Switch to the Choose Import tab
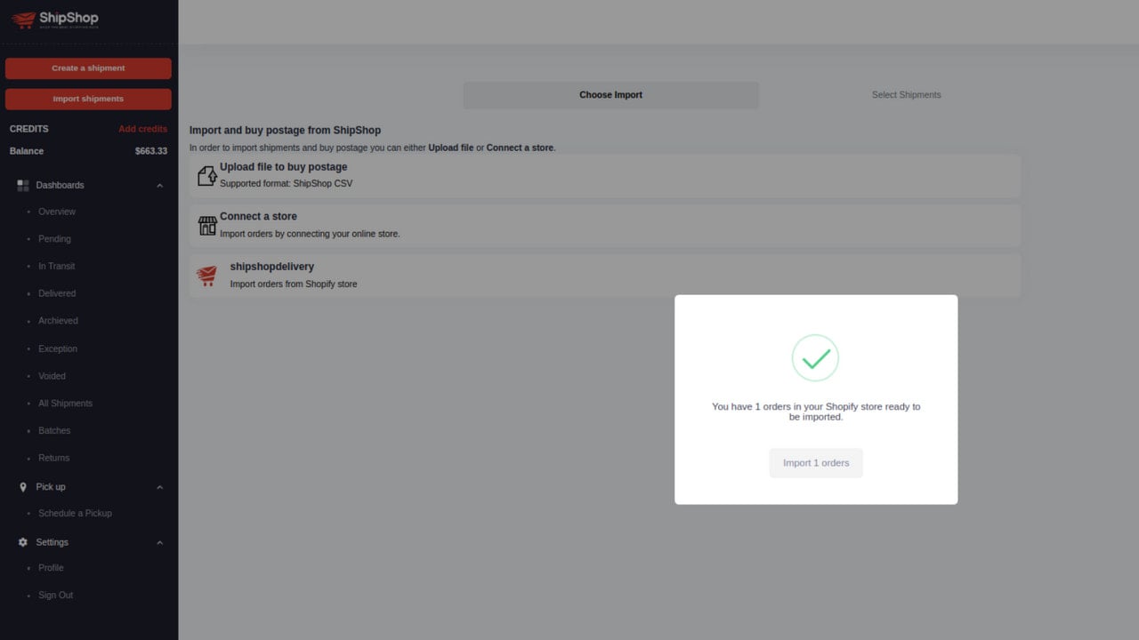Viewport: 1139px width, 640px height. pyautogui.click(x=610, y=95)
